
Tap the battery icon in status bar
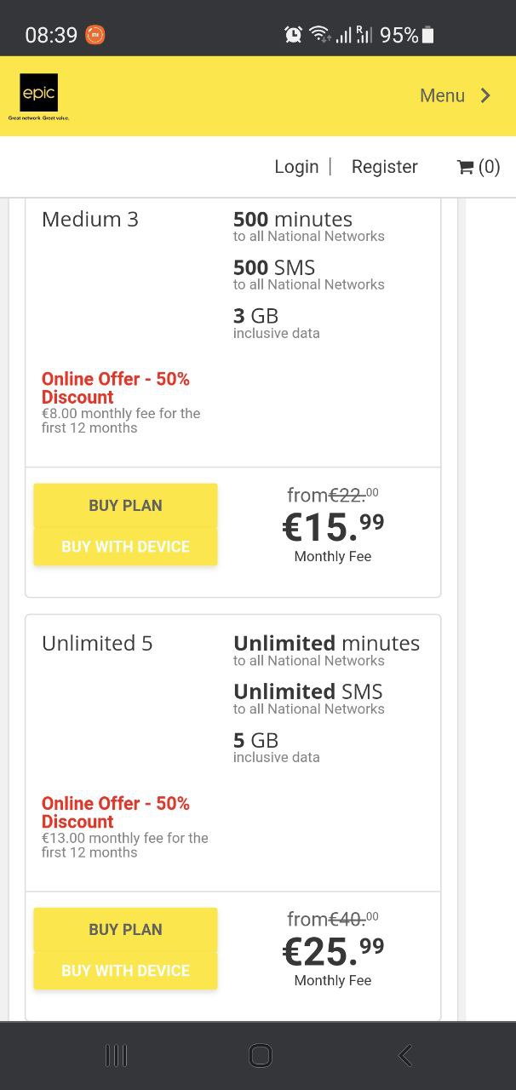click(428, 35)
